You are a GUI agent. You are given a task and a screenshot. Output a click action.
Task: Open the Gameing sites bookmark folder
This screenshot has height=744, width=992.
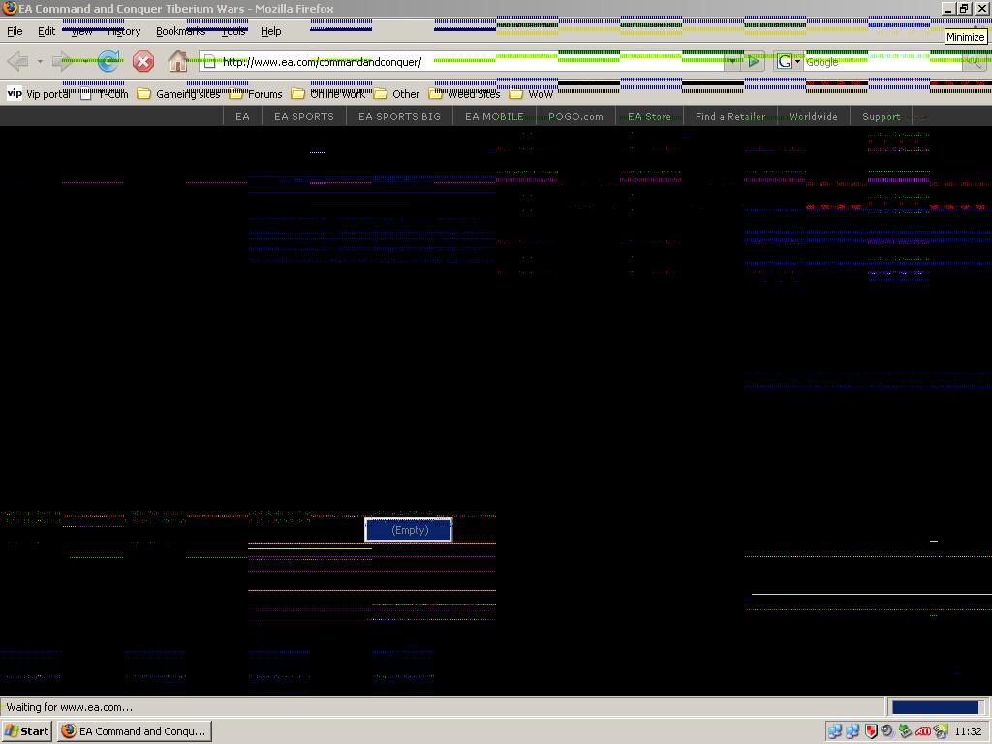178,94
